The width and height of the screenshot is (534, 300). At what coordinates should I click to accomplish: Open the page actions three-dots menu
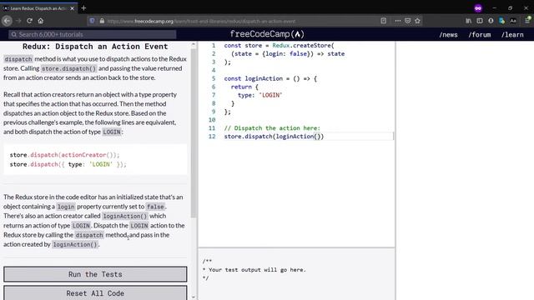click(398, 21)
